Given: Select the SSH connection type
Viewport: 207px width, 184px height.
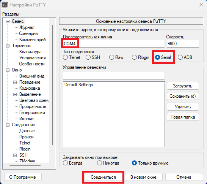Looking at the screenshot, I should 93,57.
